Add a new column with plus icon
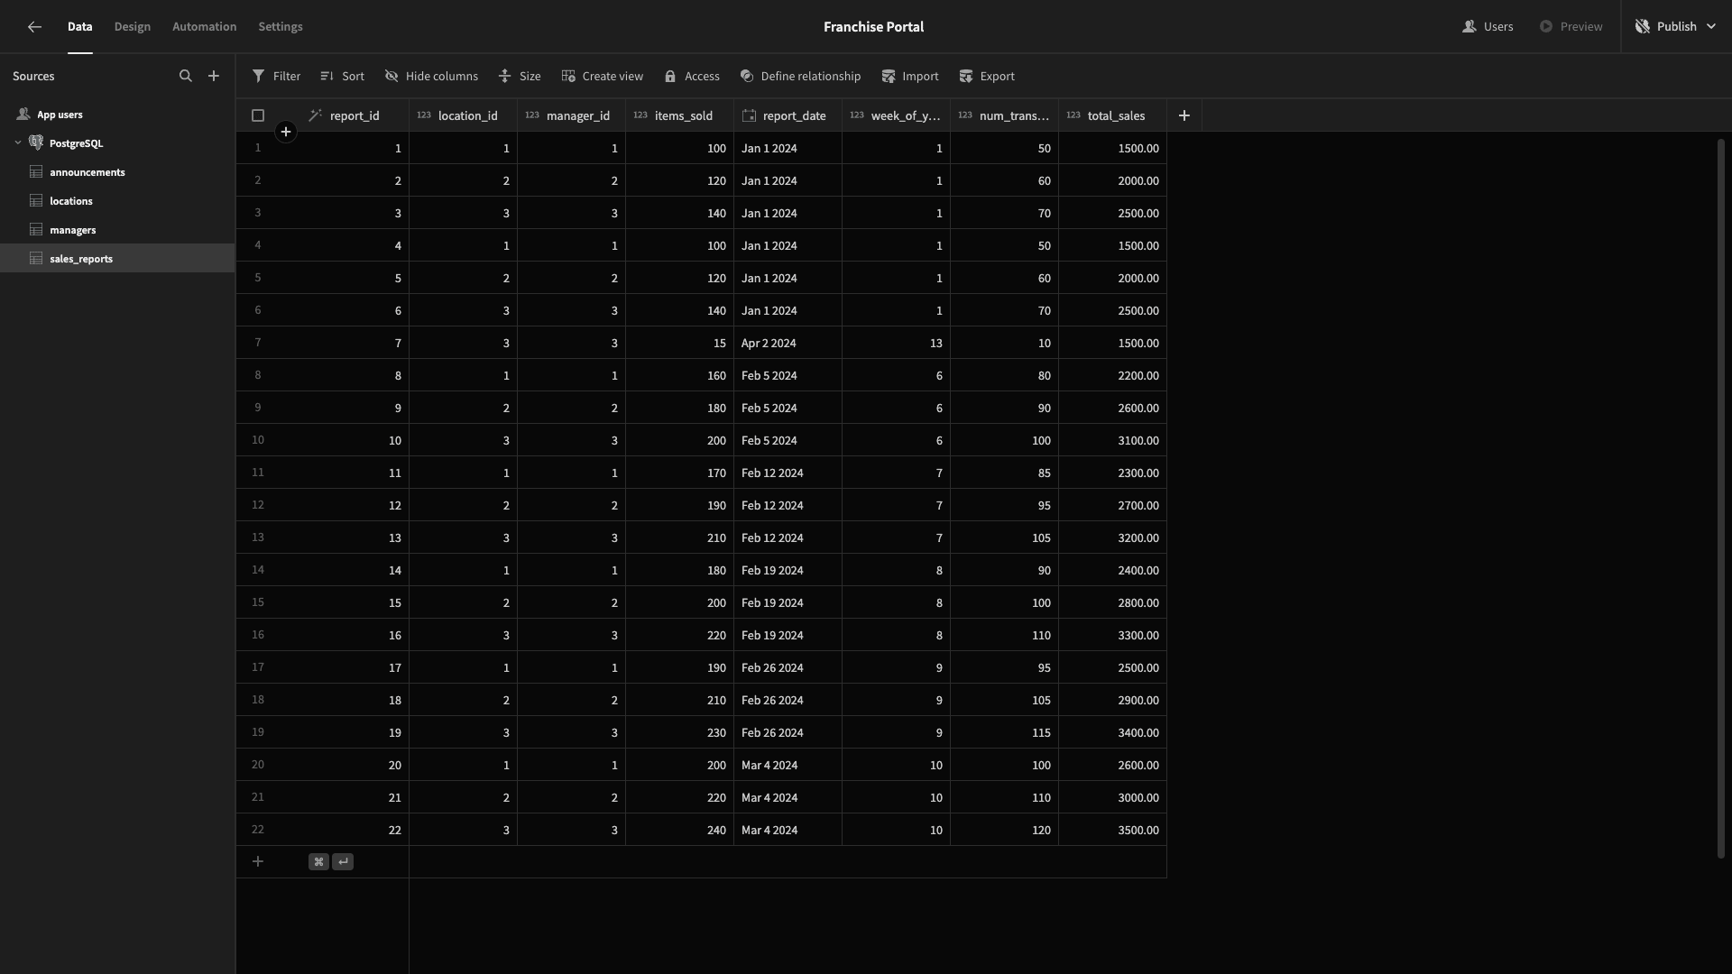This screenshot has width=1732, height=974. [1184, 115]
